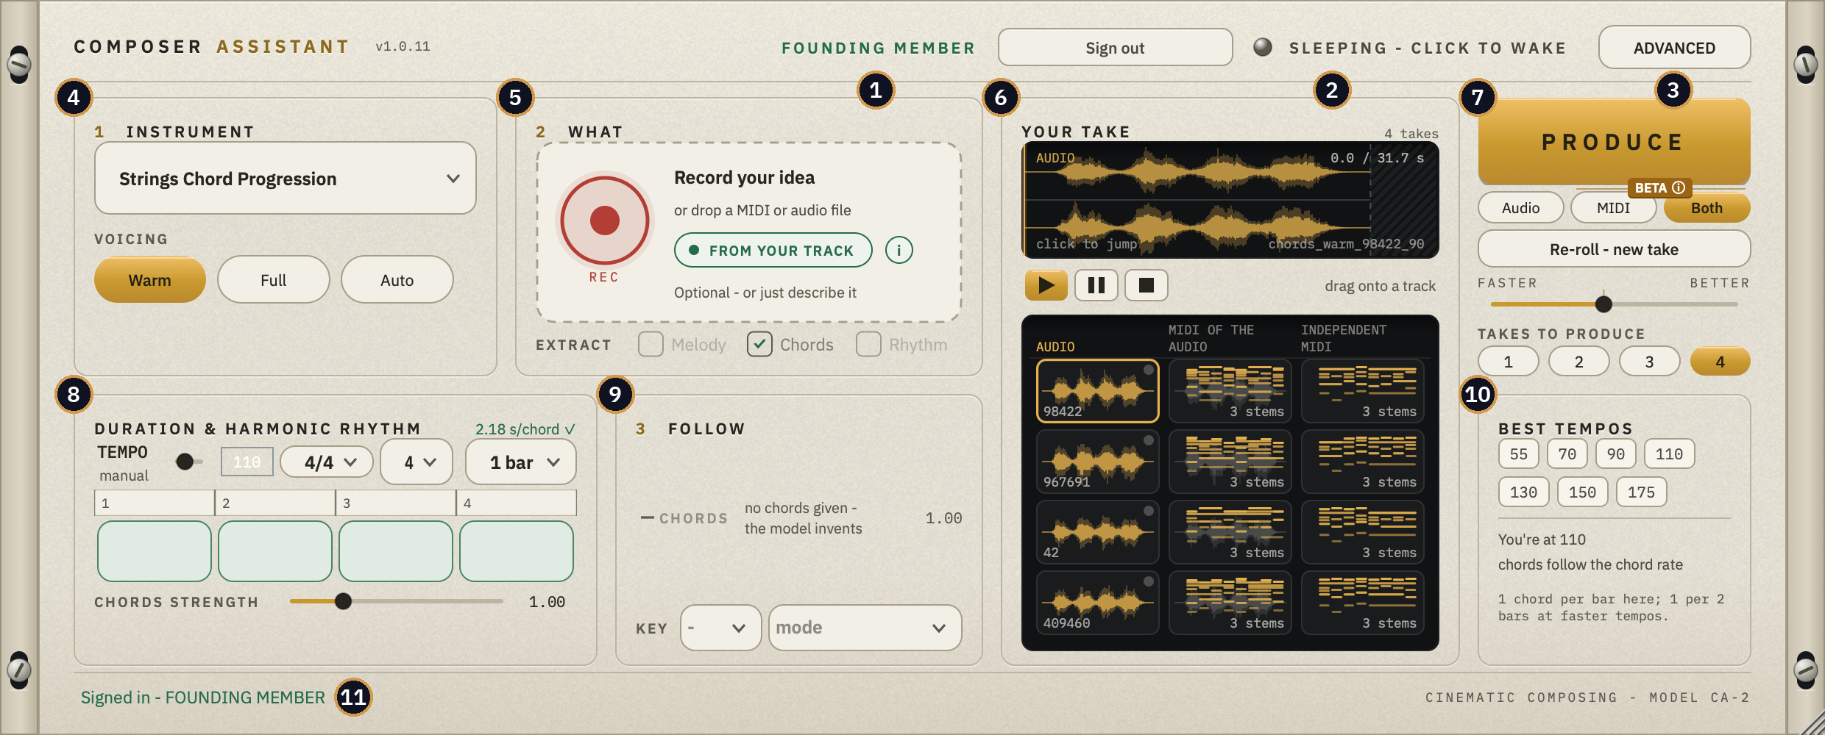
Task: Wake the engine via Sleeping - Click to Wake
Action: [1428, 48]
